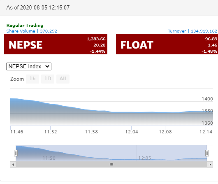The height and width of the screenshot is (184, 218).
Task: Click the 12:05 marker in navigator
Action: 145,158
